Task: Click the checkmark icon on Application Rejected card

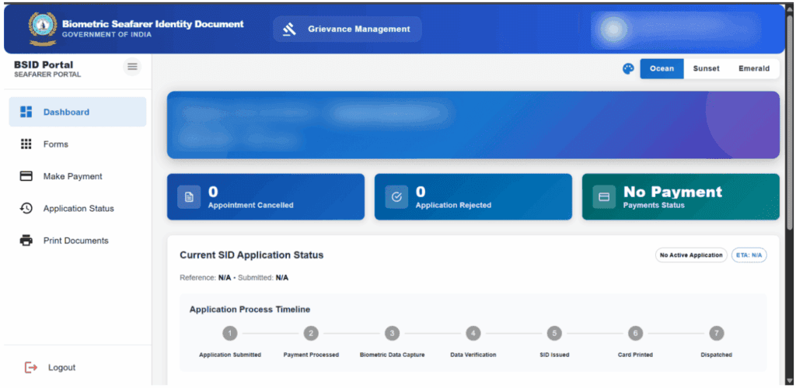Action: [397, 197]
